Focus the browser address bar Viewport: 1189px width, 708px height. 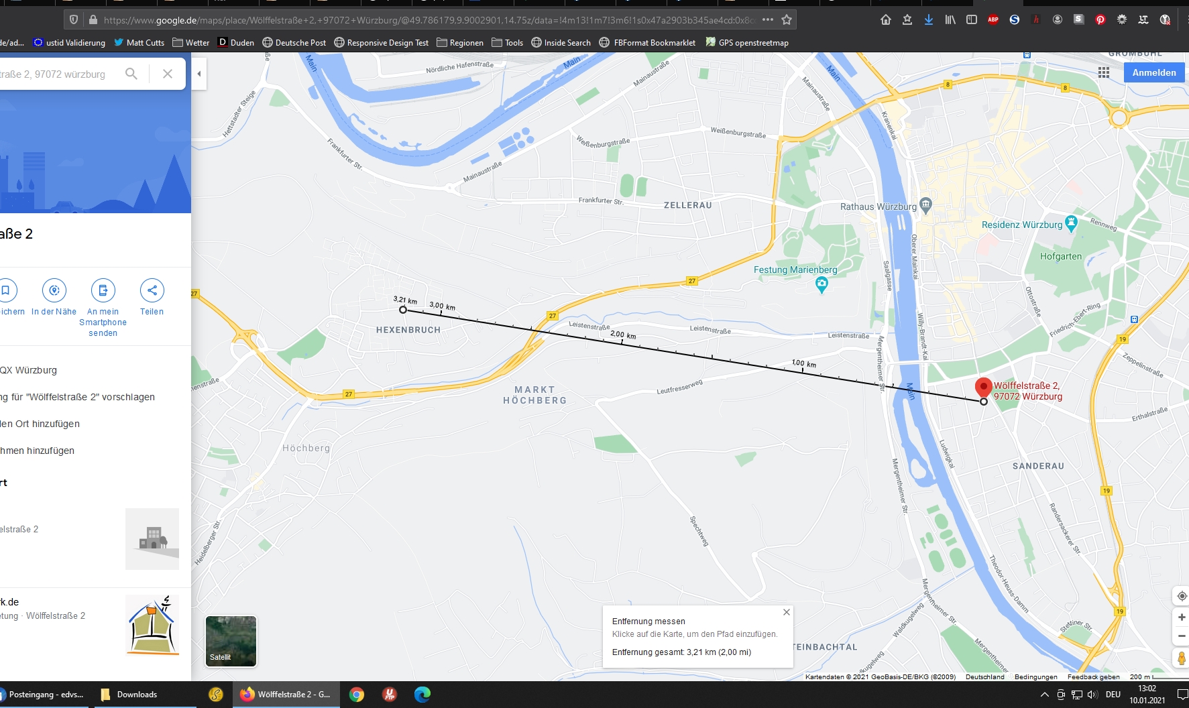(429, 20)
